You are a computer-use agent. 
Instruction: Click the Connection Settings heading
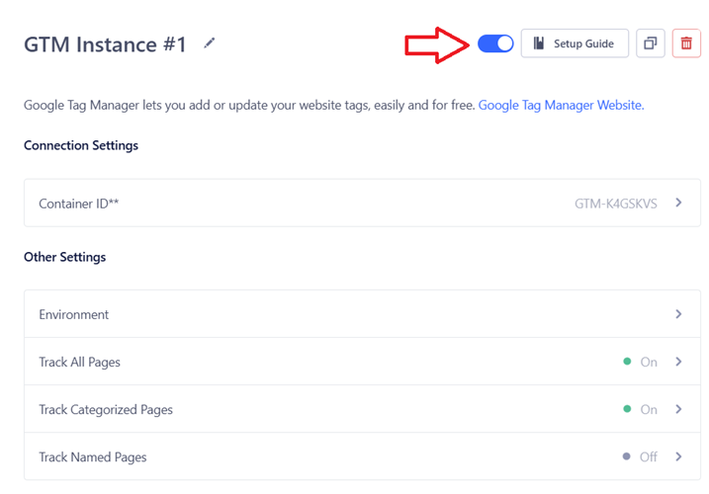pyautogui.click(x=81, y=145)
